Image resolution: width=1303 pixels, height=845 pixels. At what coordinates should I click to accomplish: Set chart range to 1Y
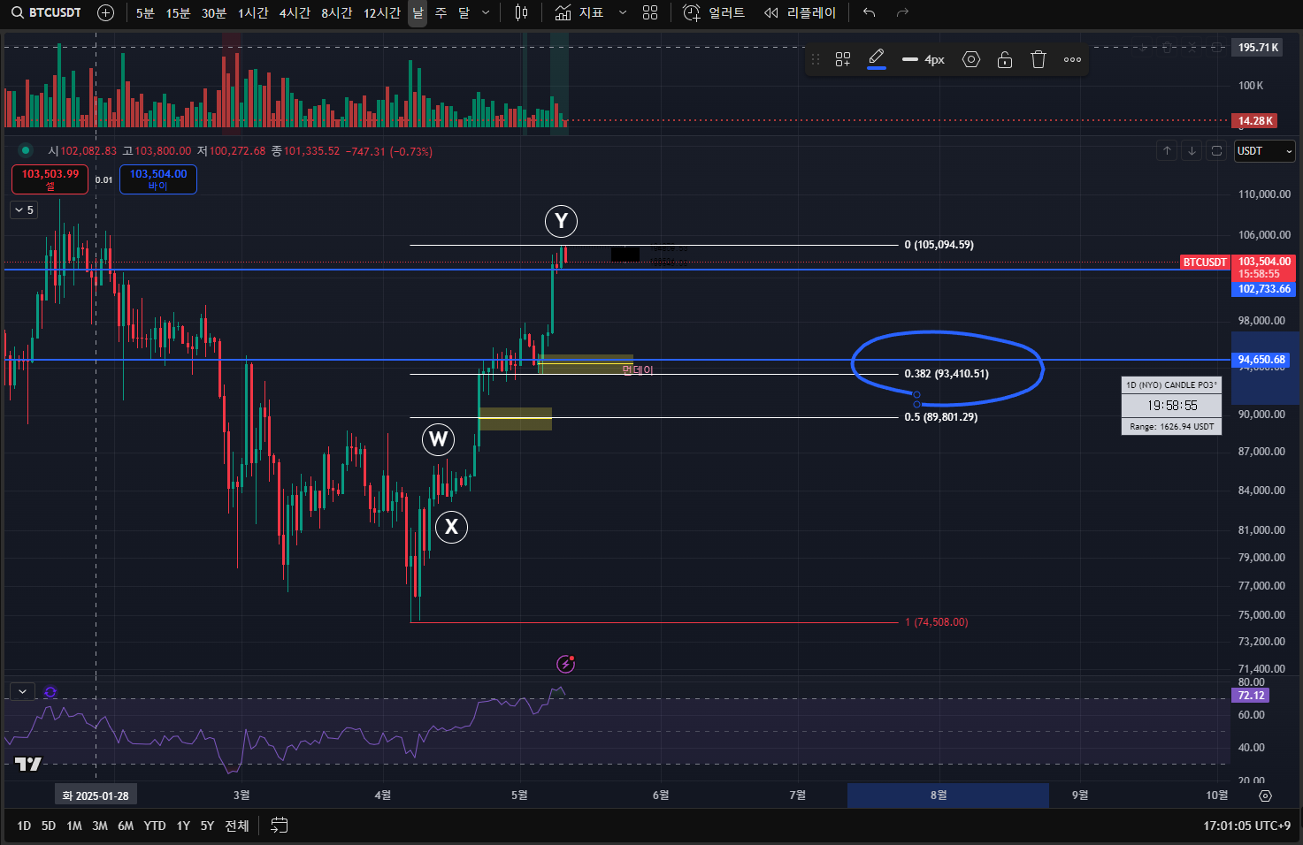pyautogui.click(x=183, y=826)
